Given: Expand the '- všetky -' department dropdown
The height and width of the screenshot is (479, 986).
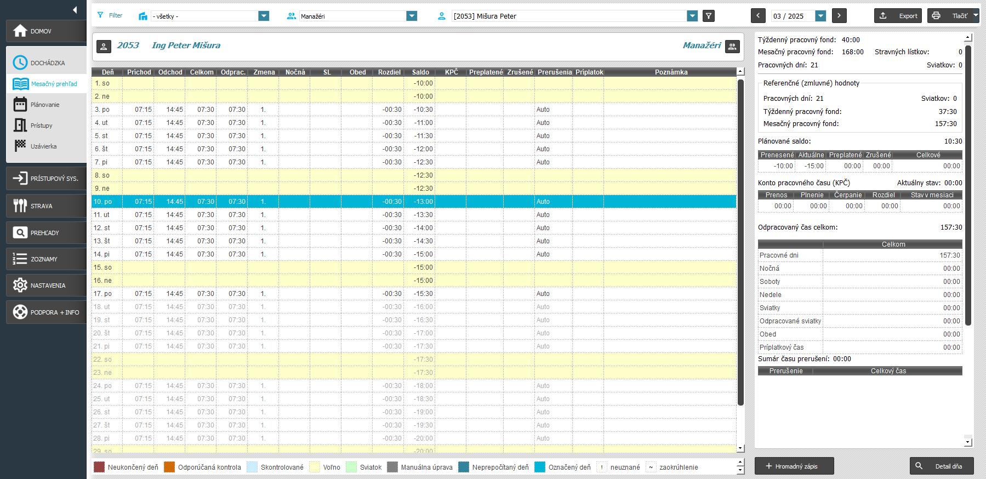Looking at the screenshot, I should (264, 16).
